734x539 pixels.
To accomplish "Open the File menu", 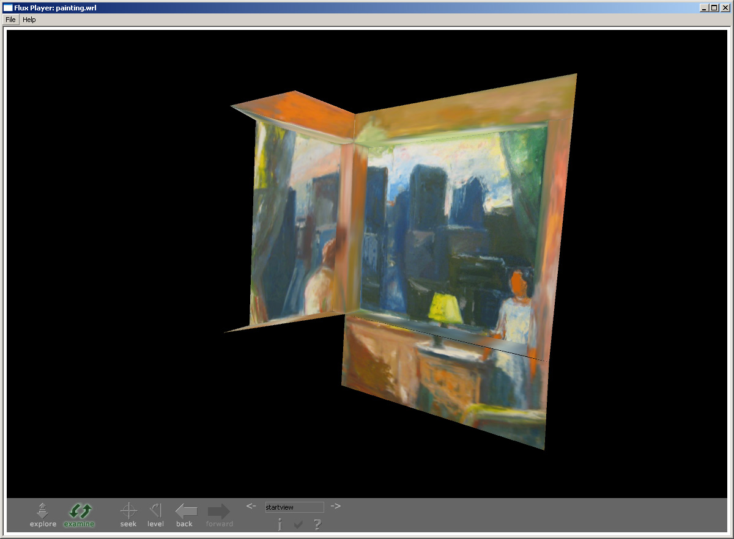I will (10, 20).
